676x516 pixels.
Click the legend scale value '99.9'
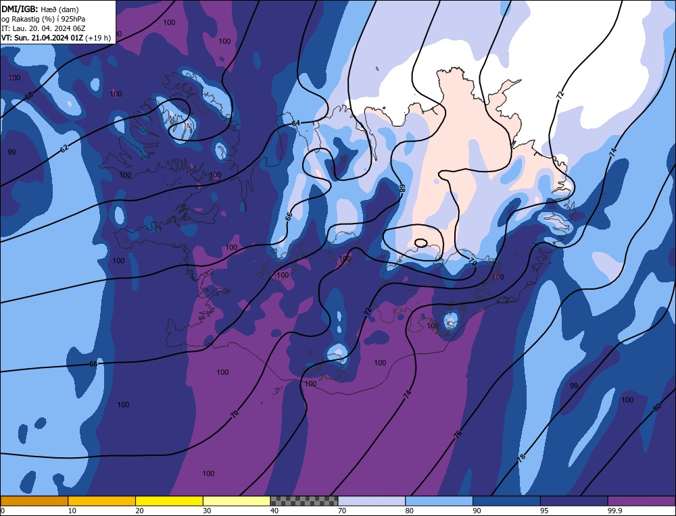tap(614, 511)
